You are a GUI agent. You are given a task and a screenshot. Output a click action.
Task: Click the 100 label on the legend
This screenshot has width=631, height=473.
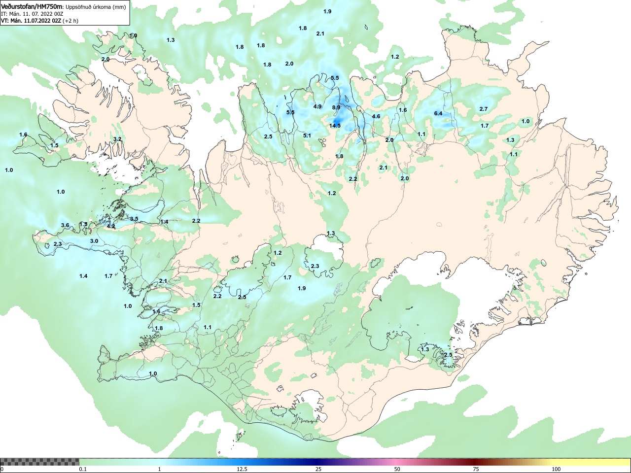pos(556,469)
